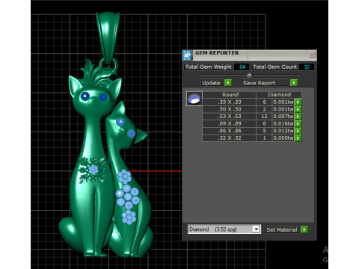359x269 pixels.
Task: Select the .50 X .50 size cell
Action: (230, 109)
